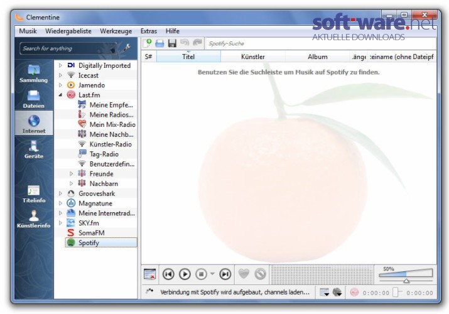This screenshot has height=314, width=449.
Task: Click the 'Search for anything' field
Action: pos(68,48)
